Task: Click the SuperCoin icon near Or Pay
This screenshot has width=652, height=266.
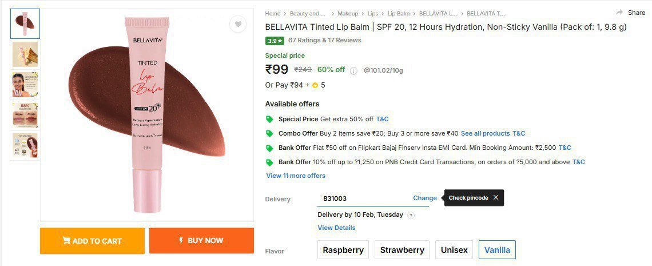Action: click(x=315, y=85)
